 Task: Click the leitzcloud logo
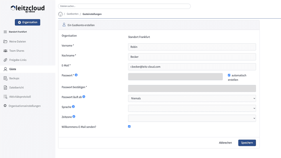(27, 9)
